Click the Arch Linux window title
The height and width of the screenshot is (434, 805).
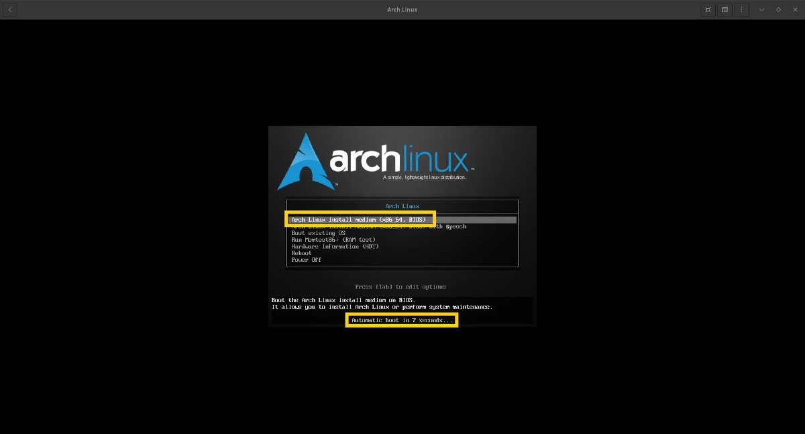402,9
